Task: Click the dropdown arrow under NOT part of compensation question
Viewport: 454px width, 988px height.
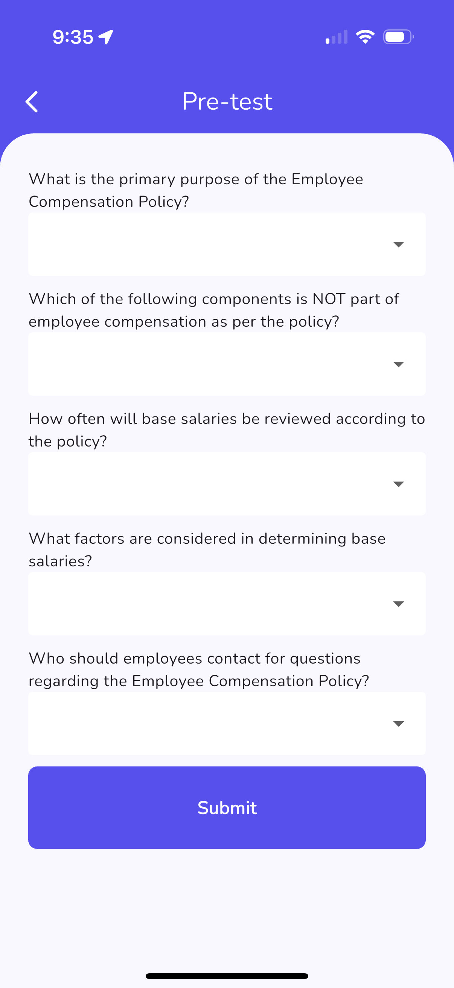Action: 399,364
